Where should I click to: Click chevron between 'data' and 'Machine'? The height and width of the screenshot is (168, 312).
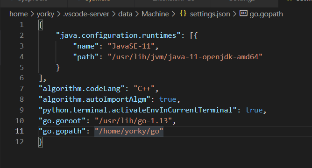tap(137, 14)
